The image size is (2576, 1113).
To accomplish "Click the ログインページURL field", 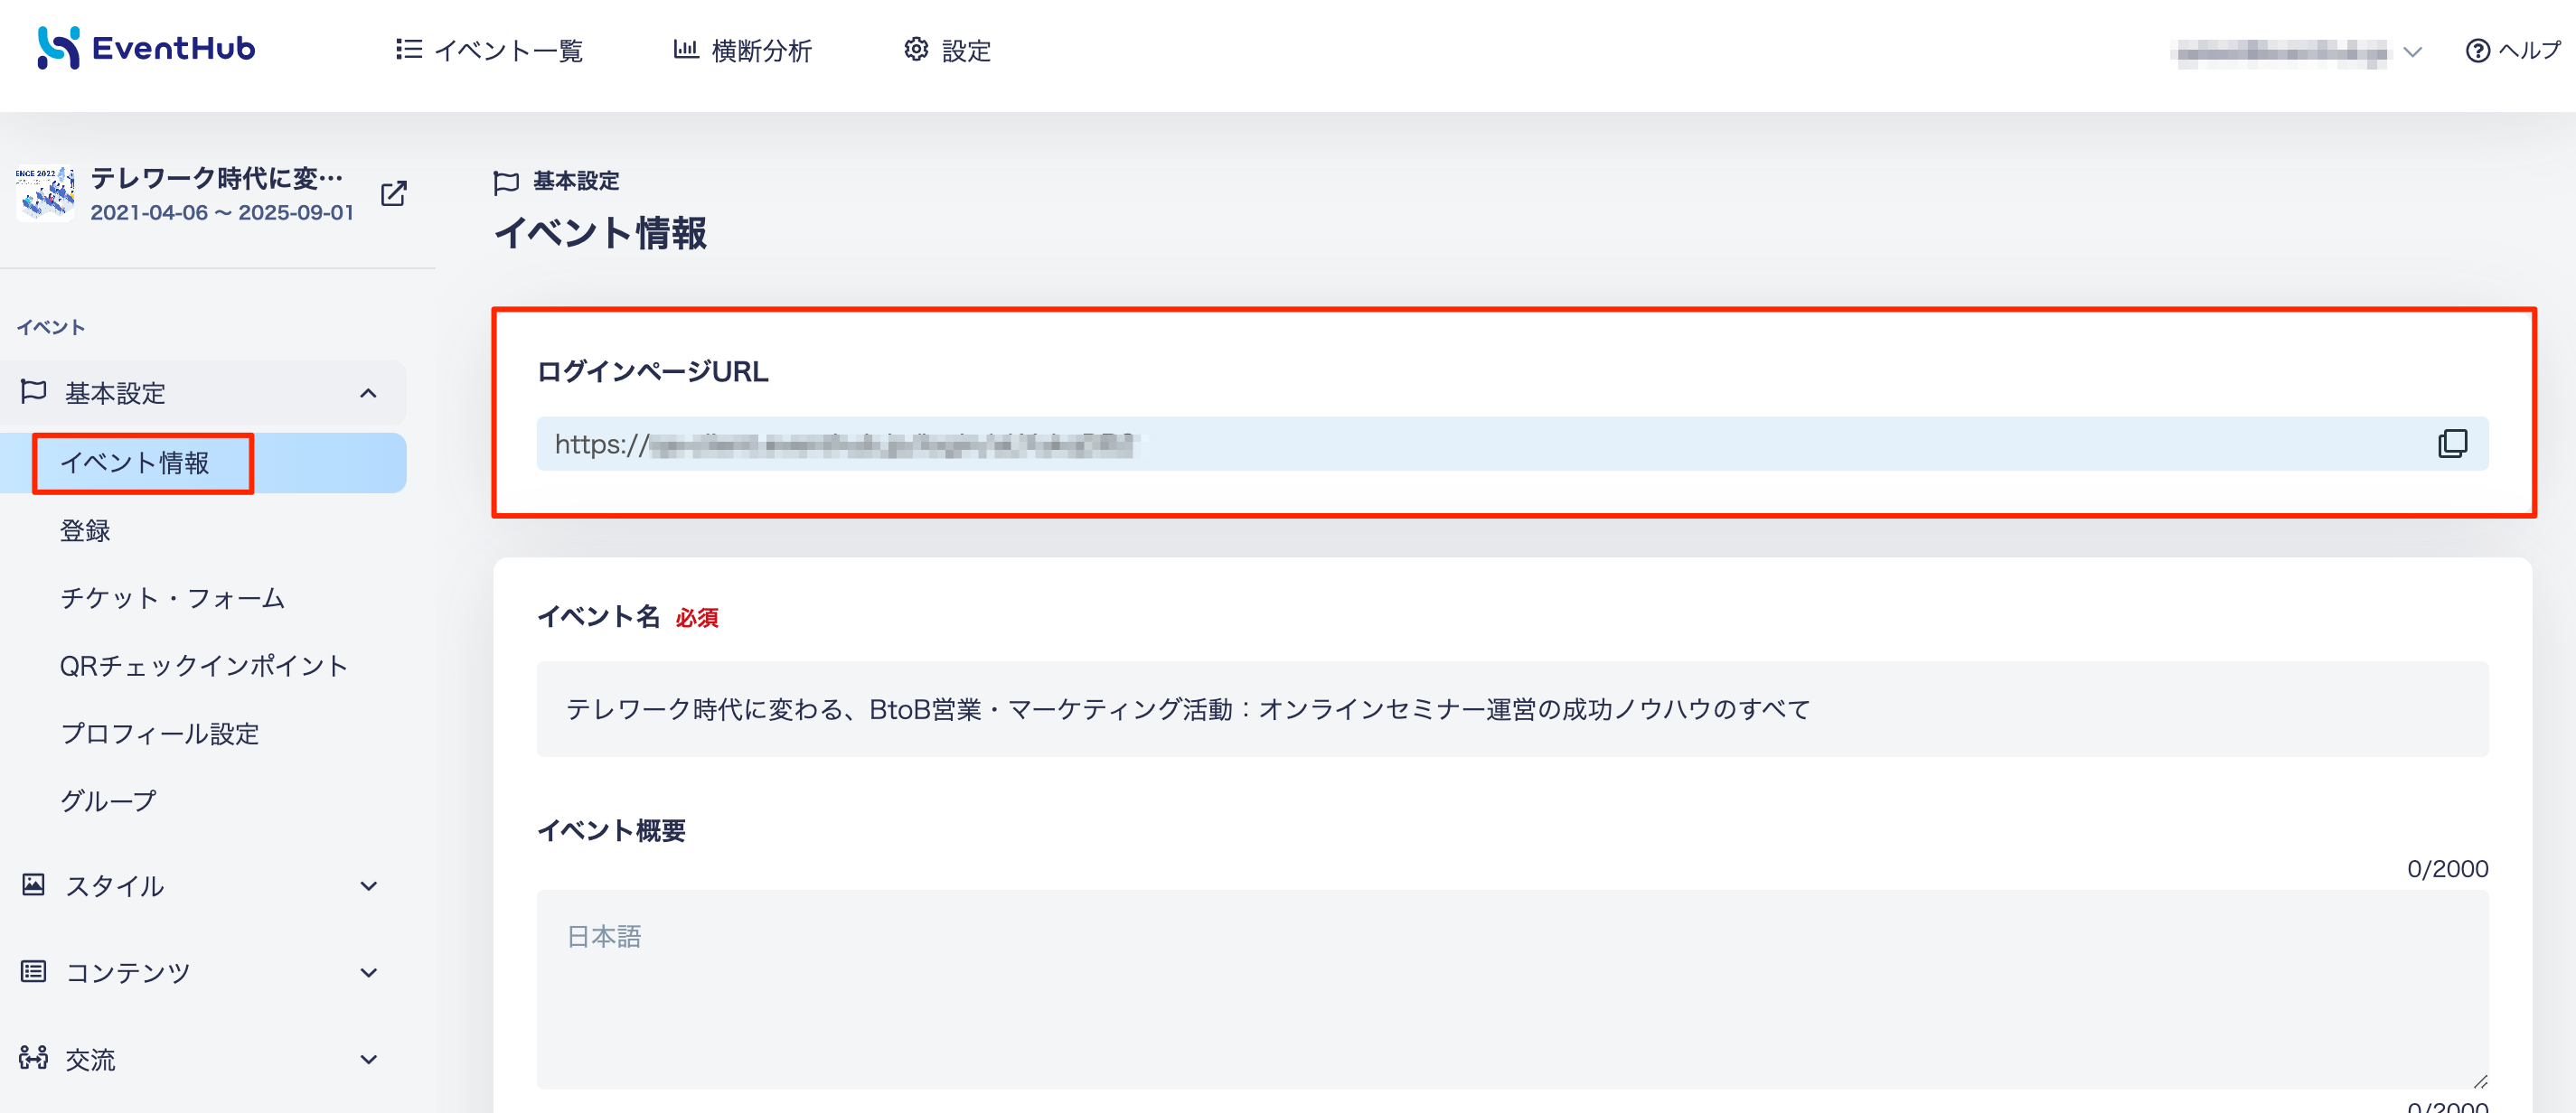I will [1512, 444].
